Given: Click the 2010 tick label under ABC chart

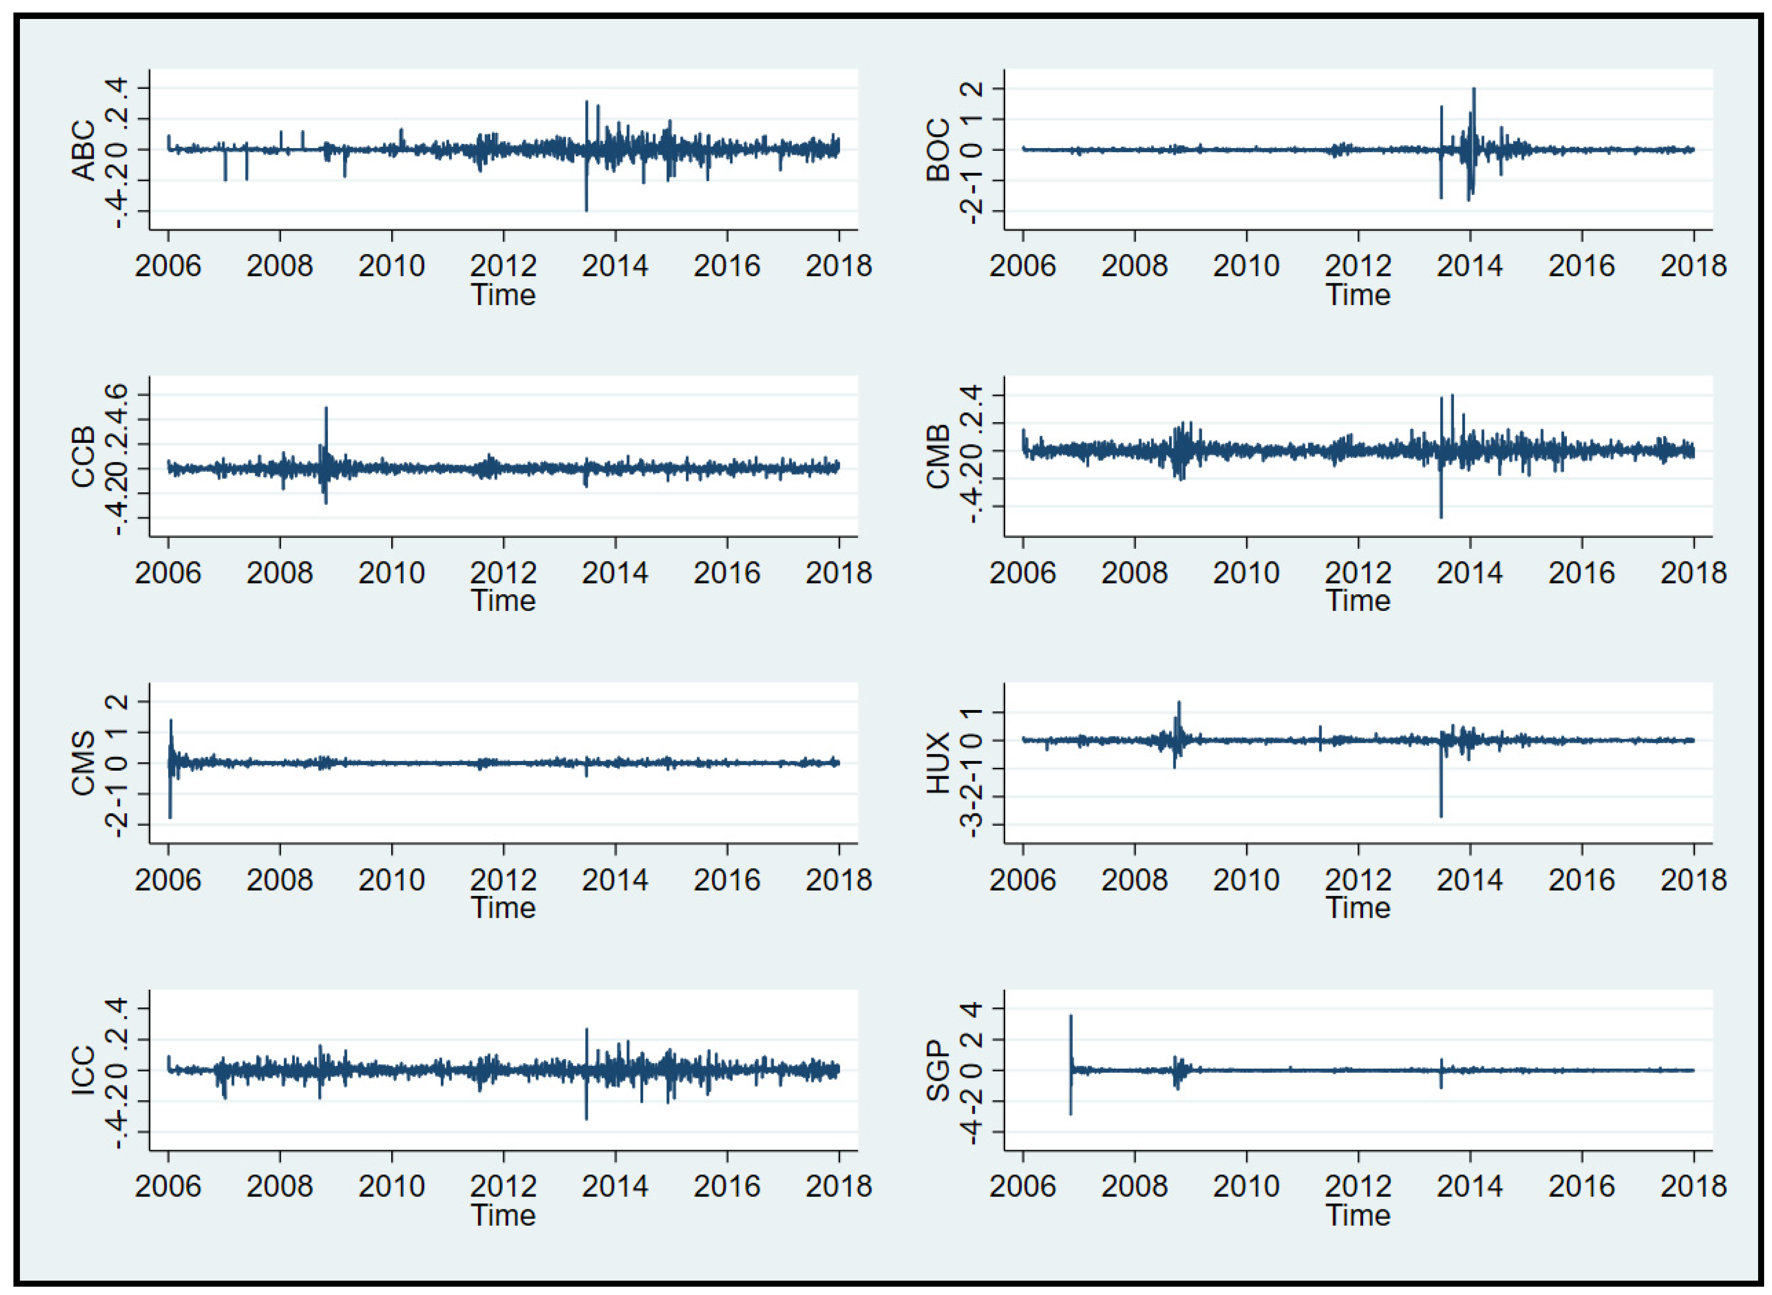Looking at the screenshot, I should coord(391,267).
